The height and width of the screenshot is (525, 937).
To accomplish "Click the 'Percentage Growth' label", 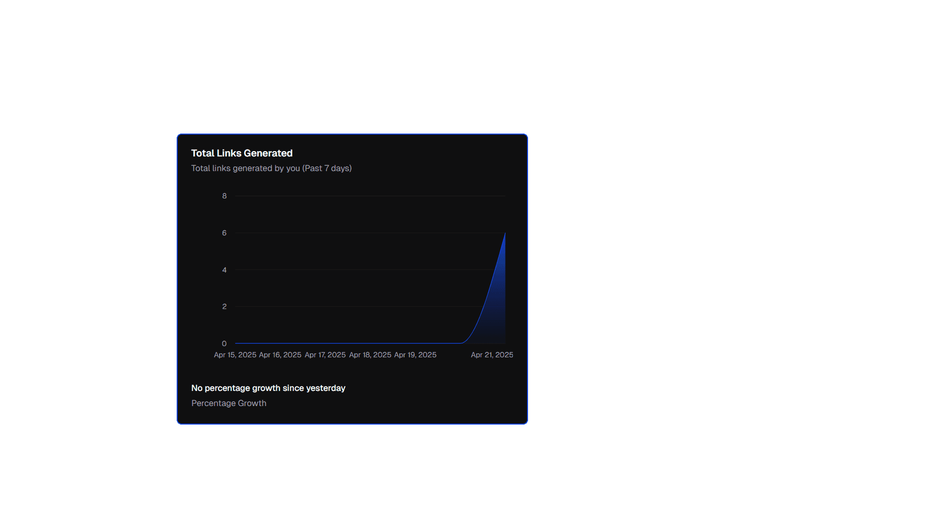I will [x=229, y=403].
